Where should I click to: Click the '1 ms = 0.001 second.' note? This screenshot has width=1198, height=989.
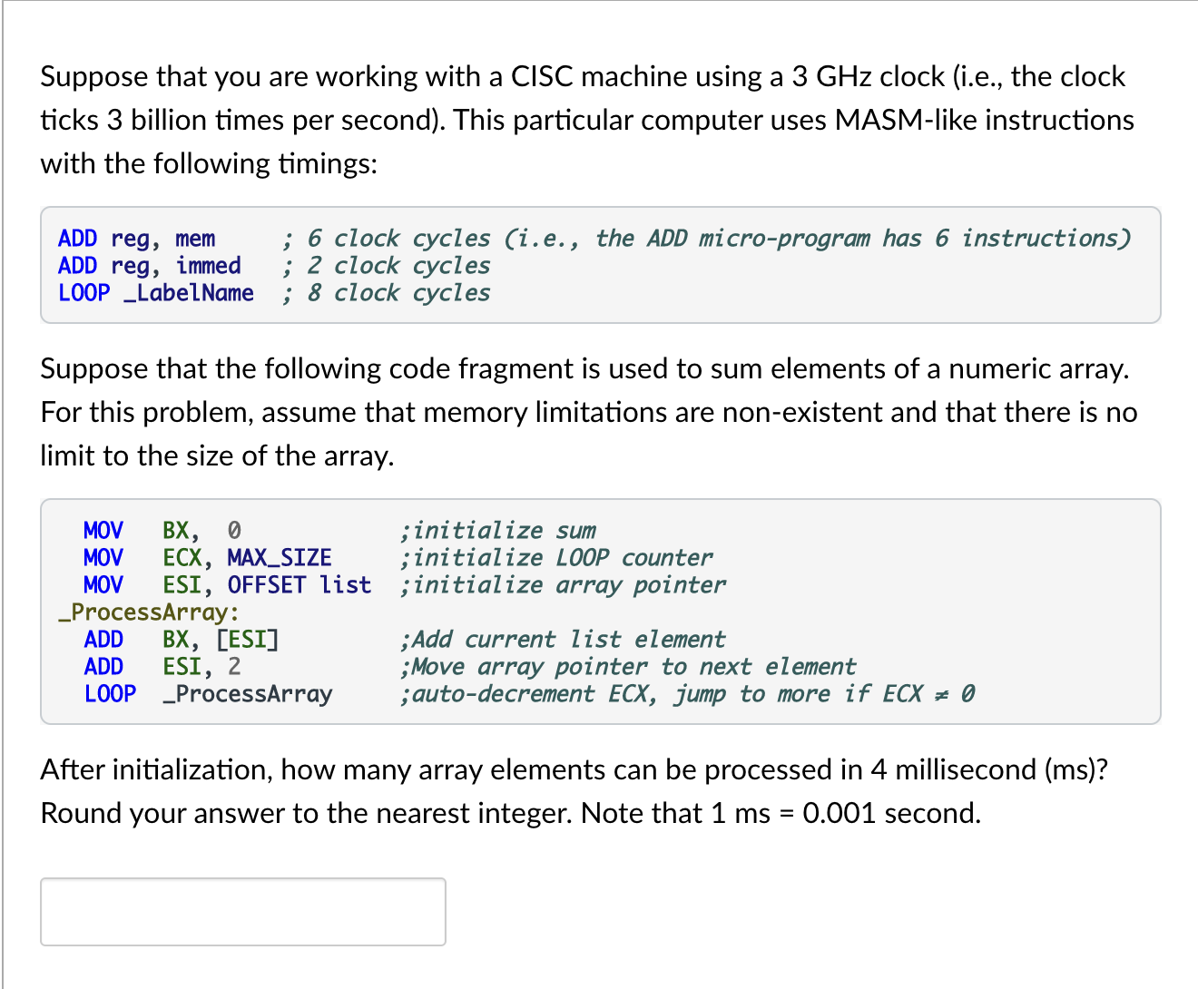846,813
